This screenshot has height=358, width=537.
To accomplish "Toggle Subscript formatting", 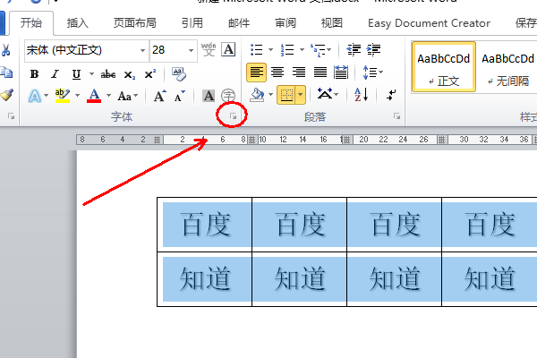I will tap(129, 74).
